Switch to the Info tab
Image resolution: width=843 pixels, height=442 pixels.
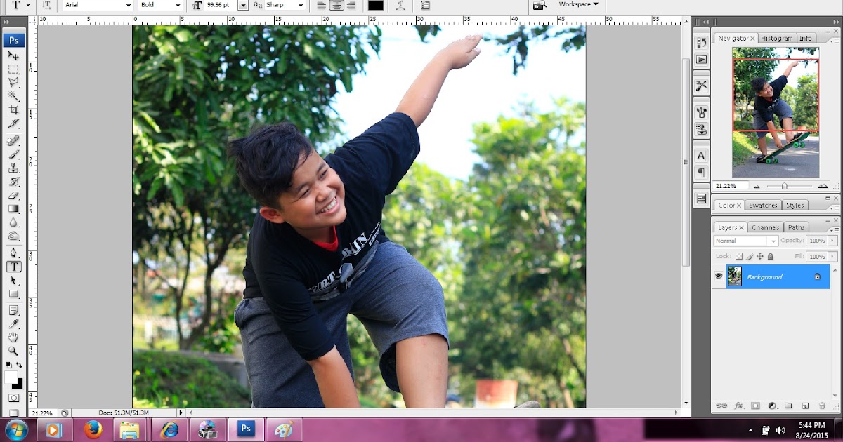coord(805,38)
